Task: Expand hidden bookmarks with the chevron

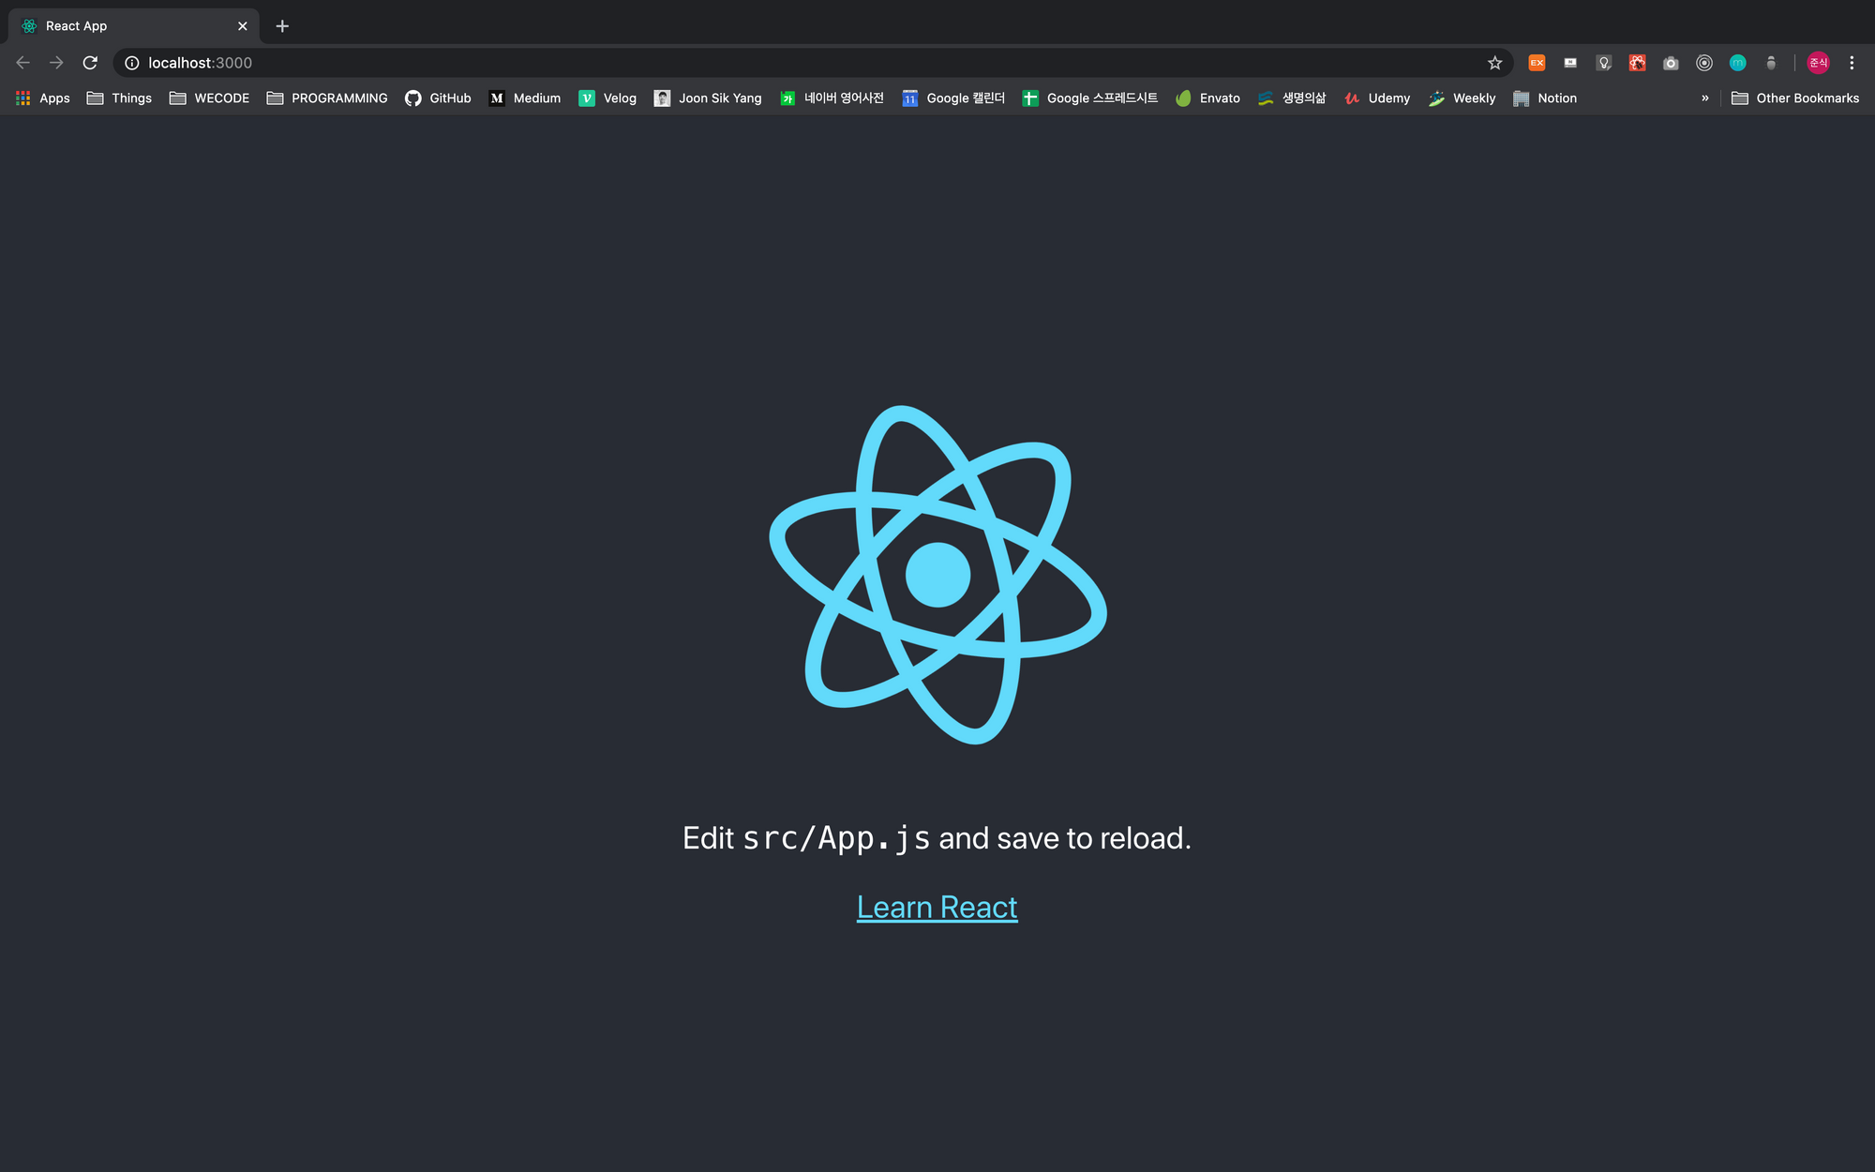Action: point(1704,98)
